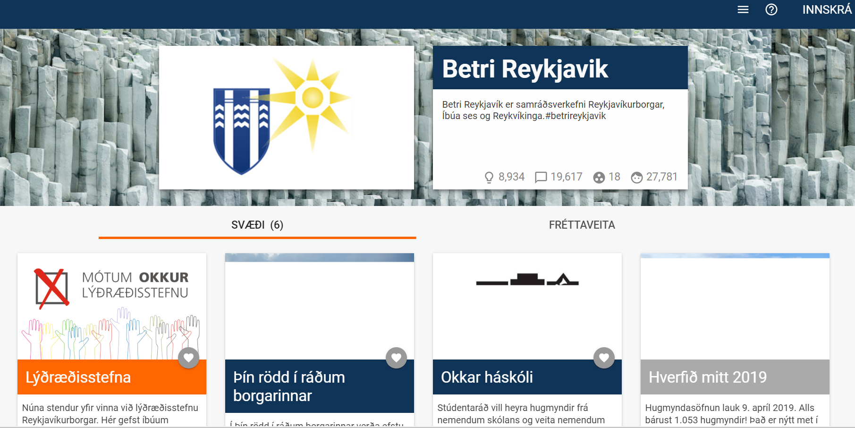Click the Mótum okkar lýðræðisstefnu image
This screenshot has height=428, width=855.
click(x=112, y=307)
